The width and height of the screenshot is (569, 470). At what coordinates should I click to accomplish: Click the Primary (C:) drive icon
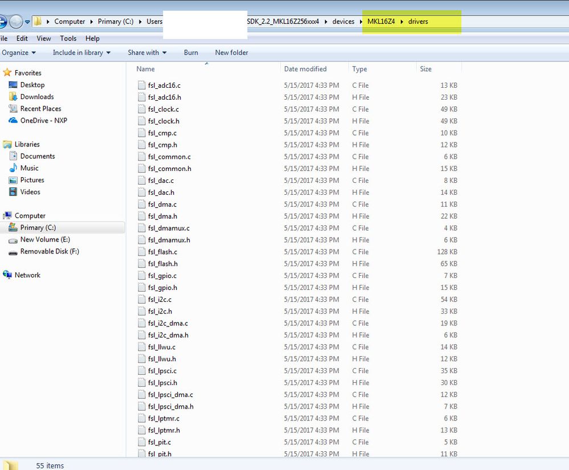pos(13,227)
